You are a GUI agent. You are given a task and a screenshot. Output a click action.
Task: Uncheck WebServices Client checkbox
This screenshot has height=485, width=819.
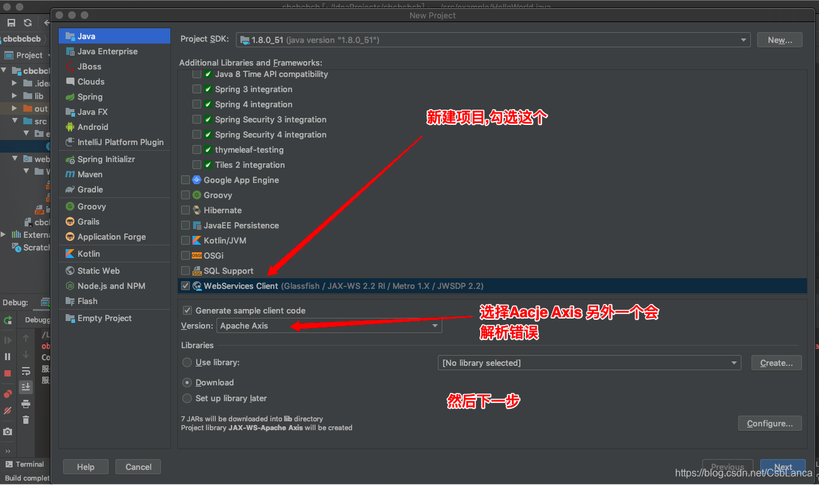tap(186, 286)
